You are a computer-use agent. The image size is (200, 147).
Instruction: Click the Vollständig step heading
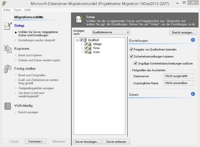pos(23,105)
